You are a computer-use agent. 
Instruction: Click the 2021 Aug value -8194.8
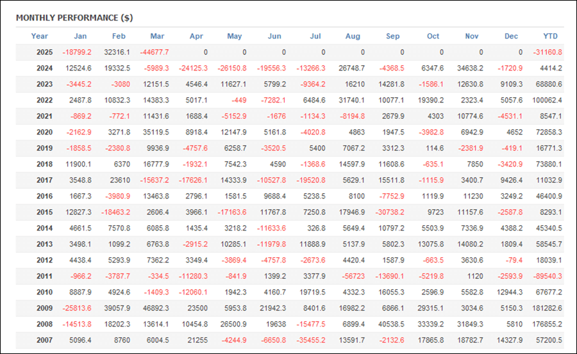[x=353, y=116]
